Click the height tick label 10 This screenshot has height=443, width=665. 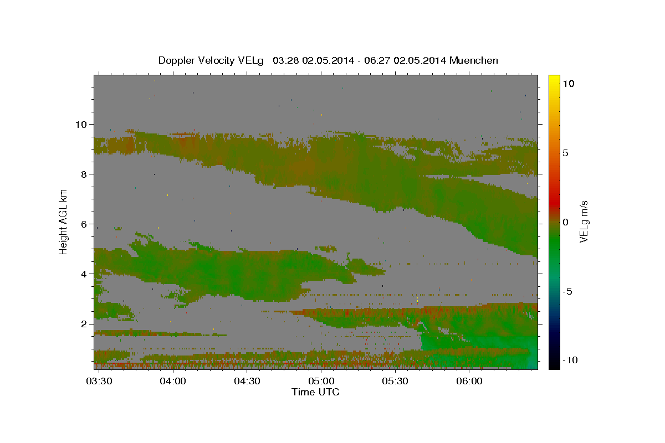(80, 125)
